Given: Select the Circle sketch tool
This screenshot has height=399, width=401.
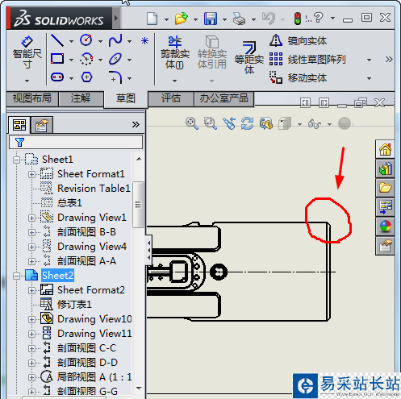Looking at the screenshot, I should tap(86, 40).
